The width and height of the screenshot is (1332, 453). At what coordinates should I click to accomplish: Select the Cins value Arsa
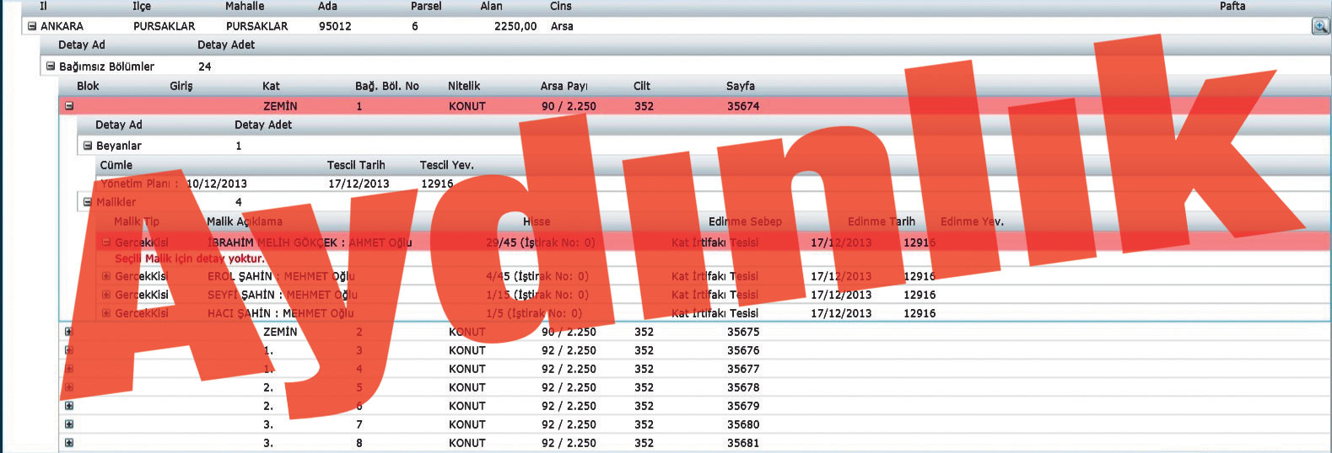[562, 26]
